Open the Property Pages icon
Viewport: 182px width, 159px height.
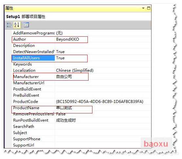26,25
